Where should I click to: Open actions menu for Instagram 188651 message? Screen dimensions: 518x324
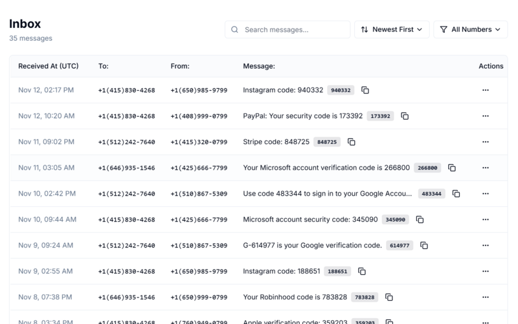(485, 272)
